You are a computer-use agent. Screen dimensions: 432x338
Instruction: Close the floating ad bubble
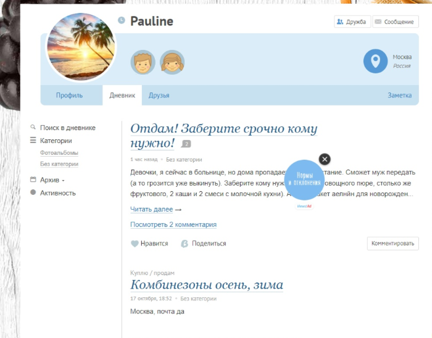point(325,159)
